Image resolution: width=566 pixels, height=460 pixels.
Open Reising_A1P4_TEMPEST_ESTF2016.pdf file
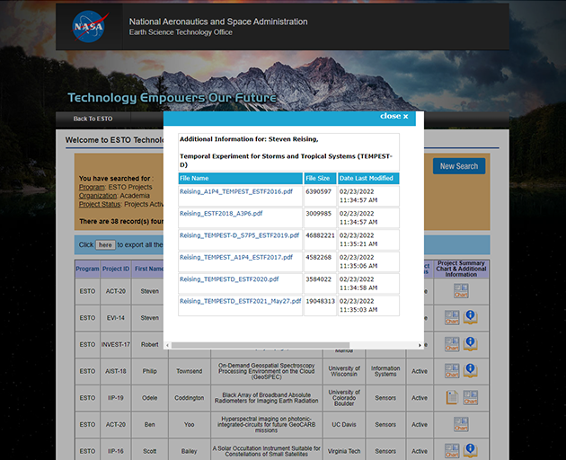click(236, 191)
